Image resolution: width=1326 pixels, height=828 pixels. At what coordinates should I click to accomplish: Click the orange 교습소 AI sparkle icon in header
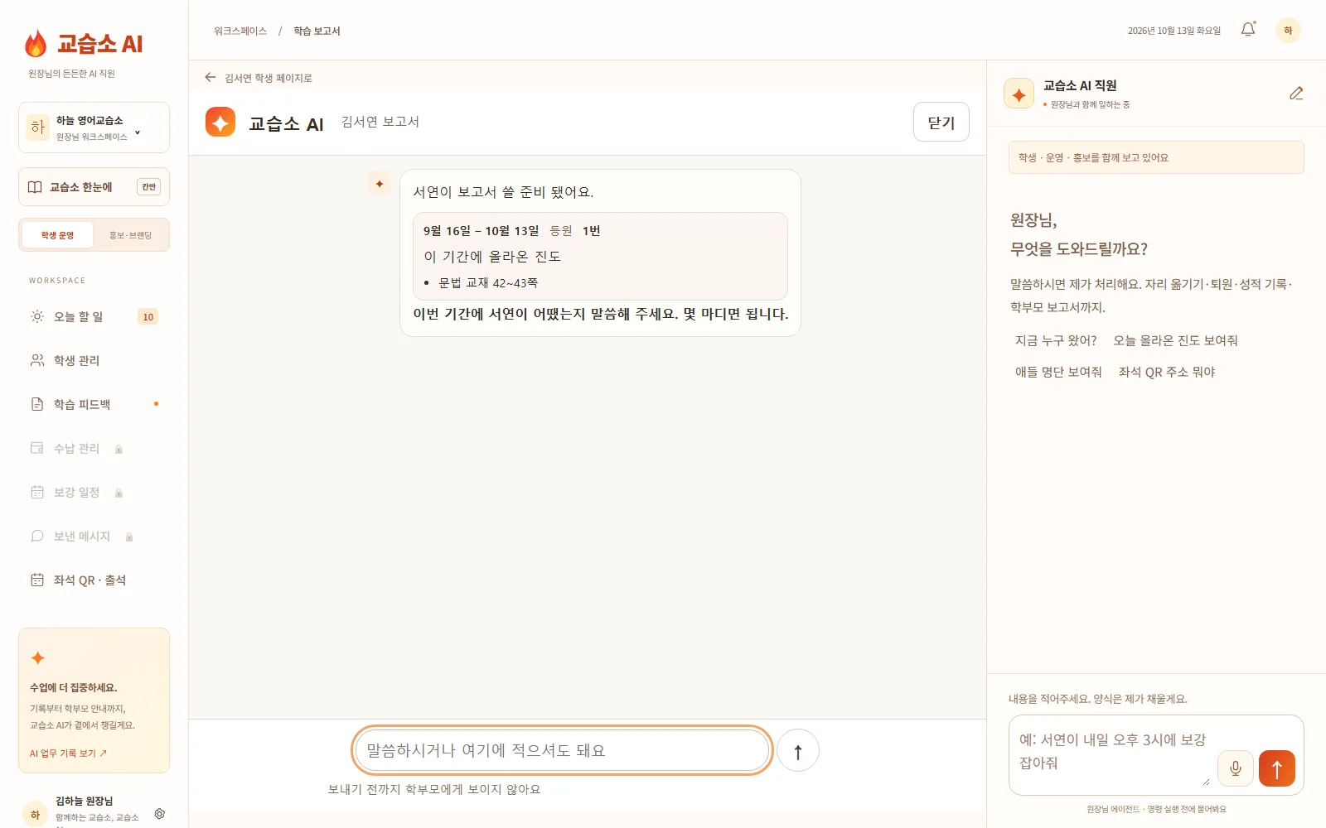point(220,123)
